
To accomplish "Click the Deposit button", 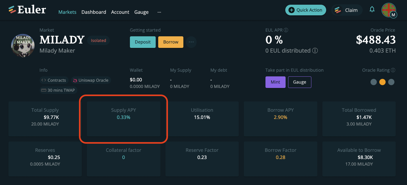I will [x=143, y=42].
